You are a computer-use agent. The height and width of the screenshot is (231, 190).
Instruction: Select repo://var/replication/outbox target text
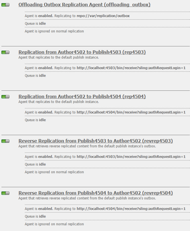103,16
